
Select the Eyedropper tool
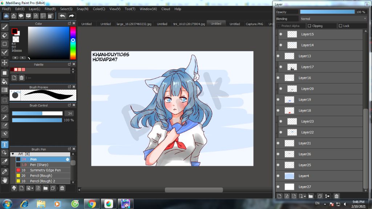4,172
